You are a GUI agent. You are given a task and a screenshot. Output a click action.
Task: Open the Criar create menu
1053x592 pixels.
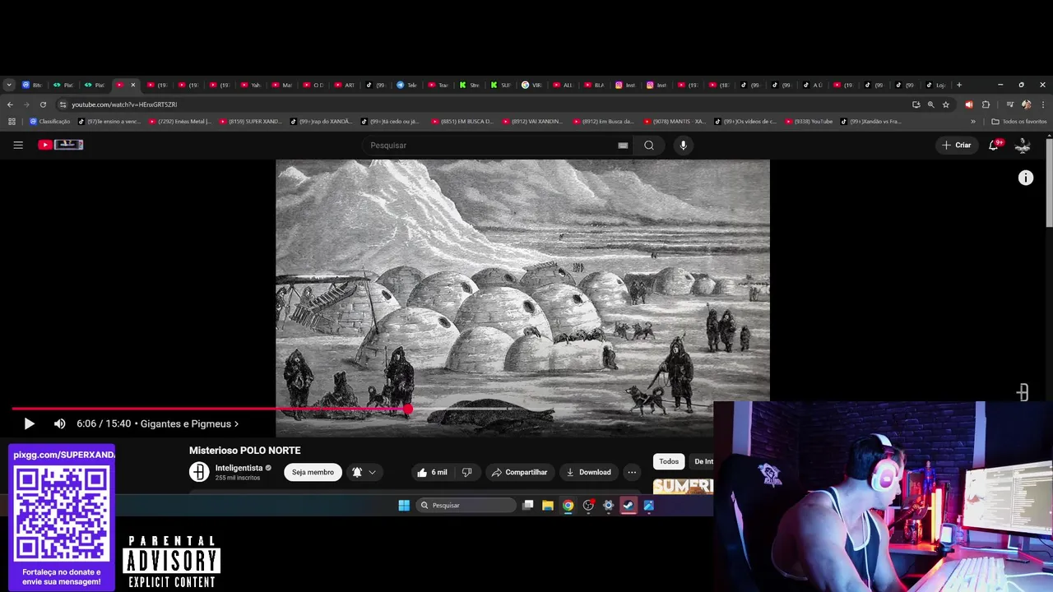tap(957, 145)
